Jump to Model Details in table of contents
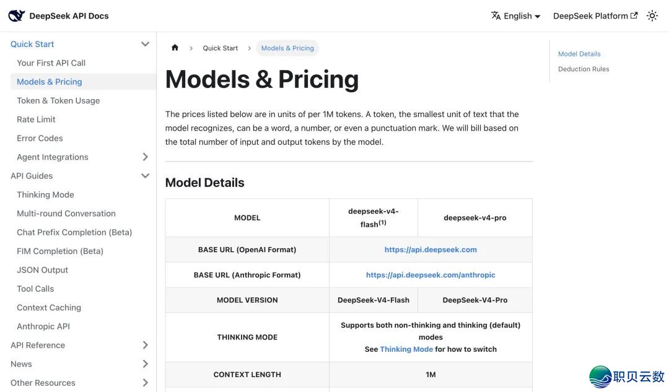Screen dimensions: 669x392 point(579,54)
